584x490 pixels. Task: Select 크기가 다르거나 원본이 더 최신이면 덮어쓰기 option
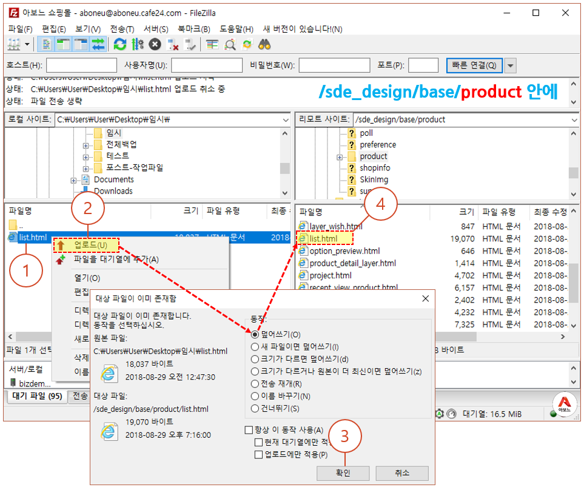tap(255, 371)
